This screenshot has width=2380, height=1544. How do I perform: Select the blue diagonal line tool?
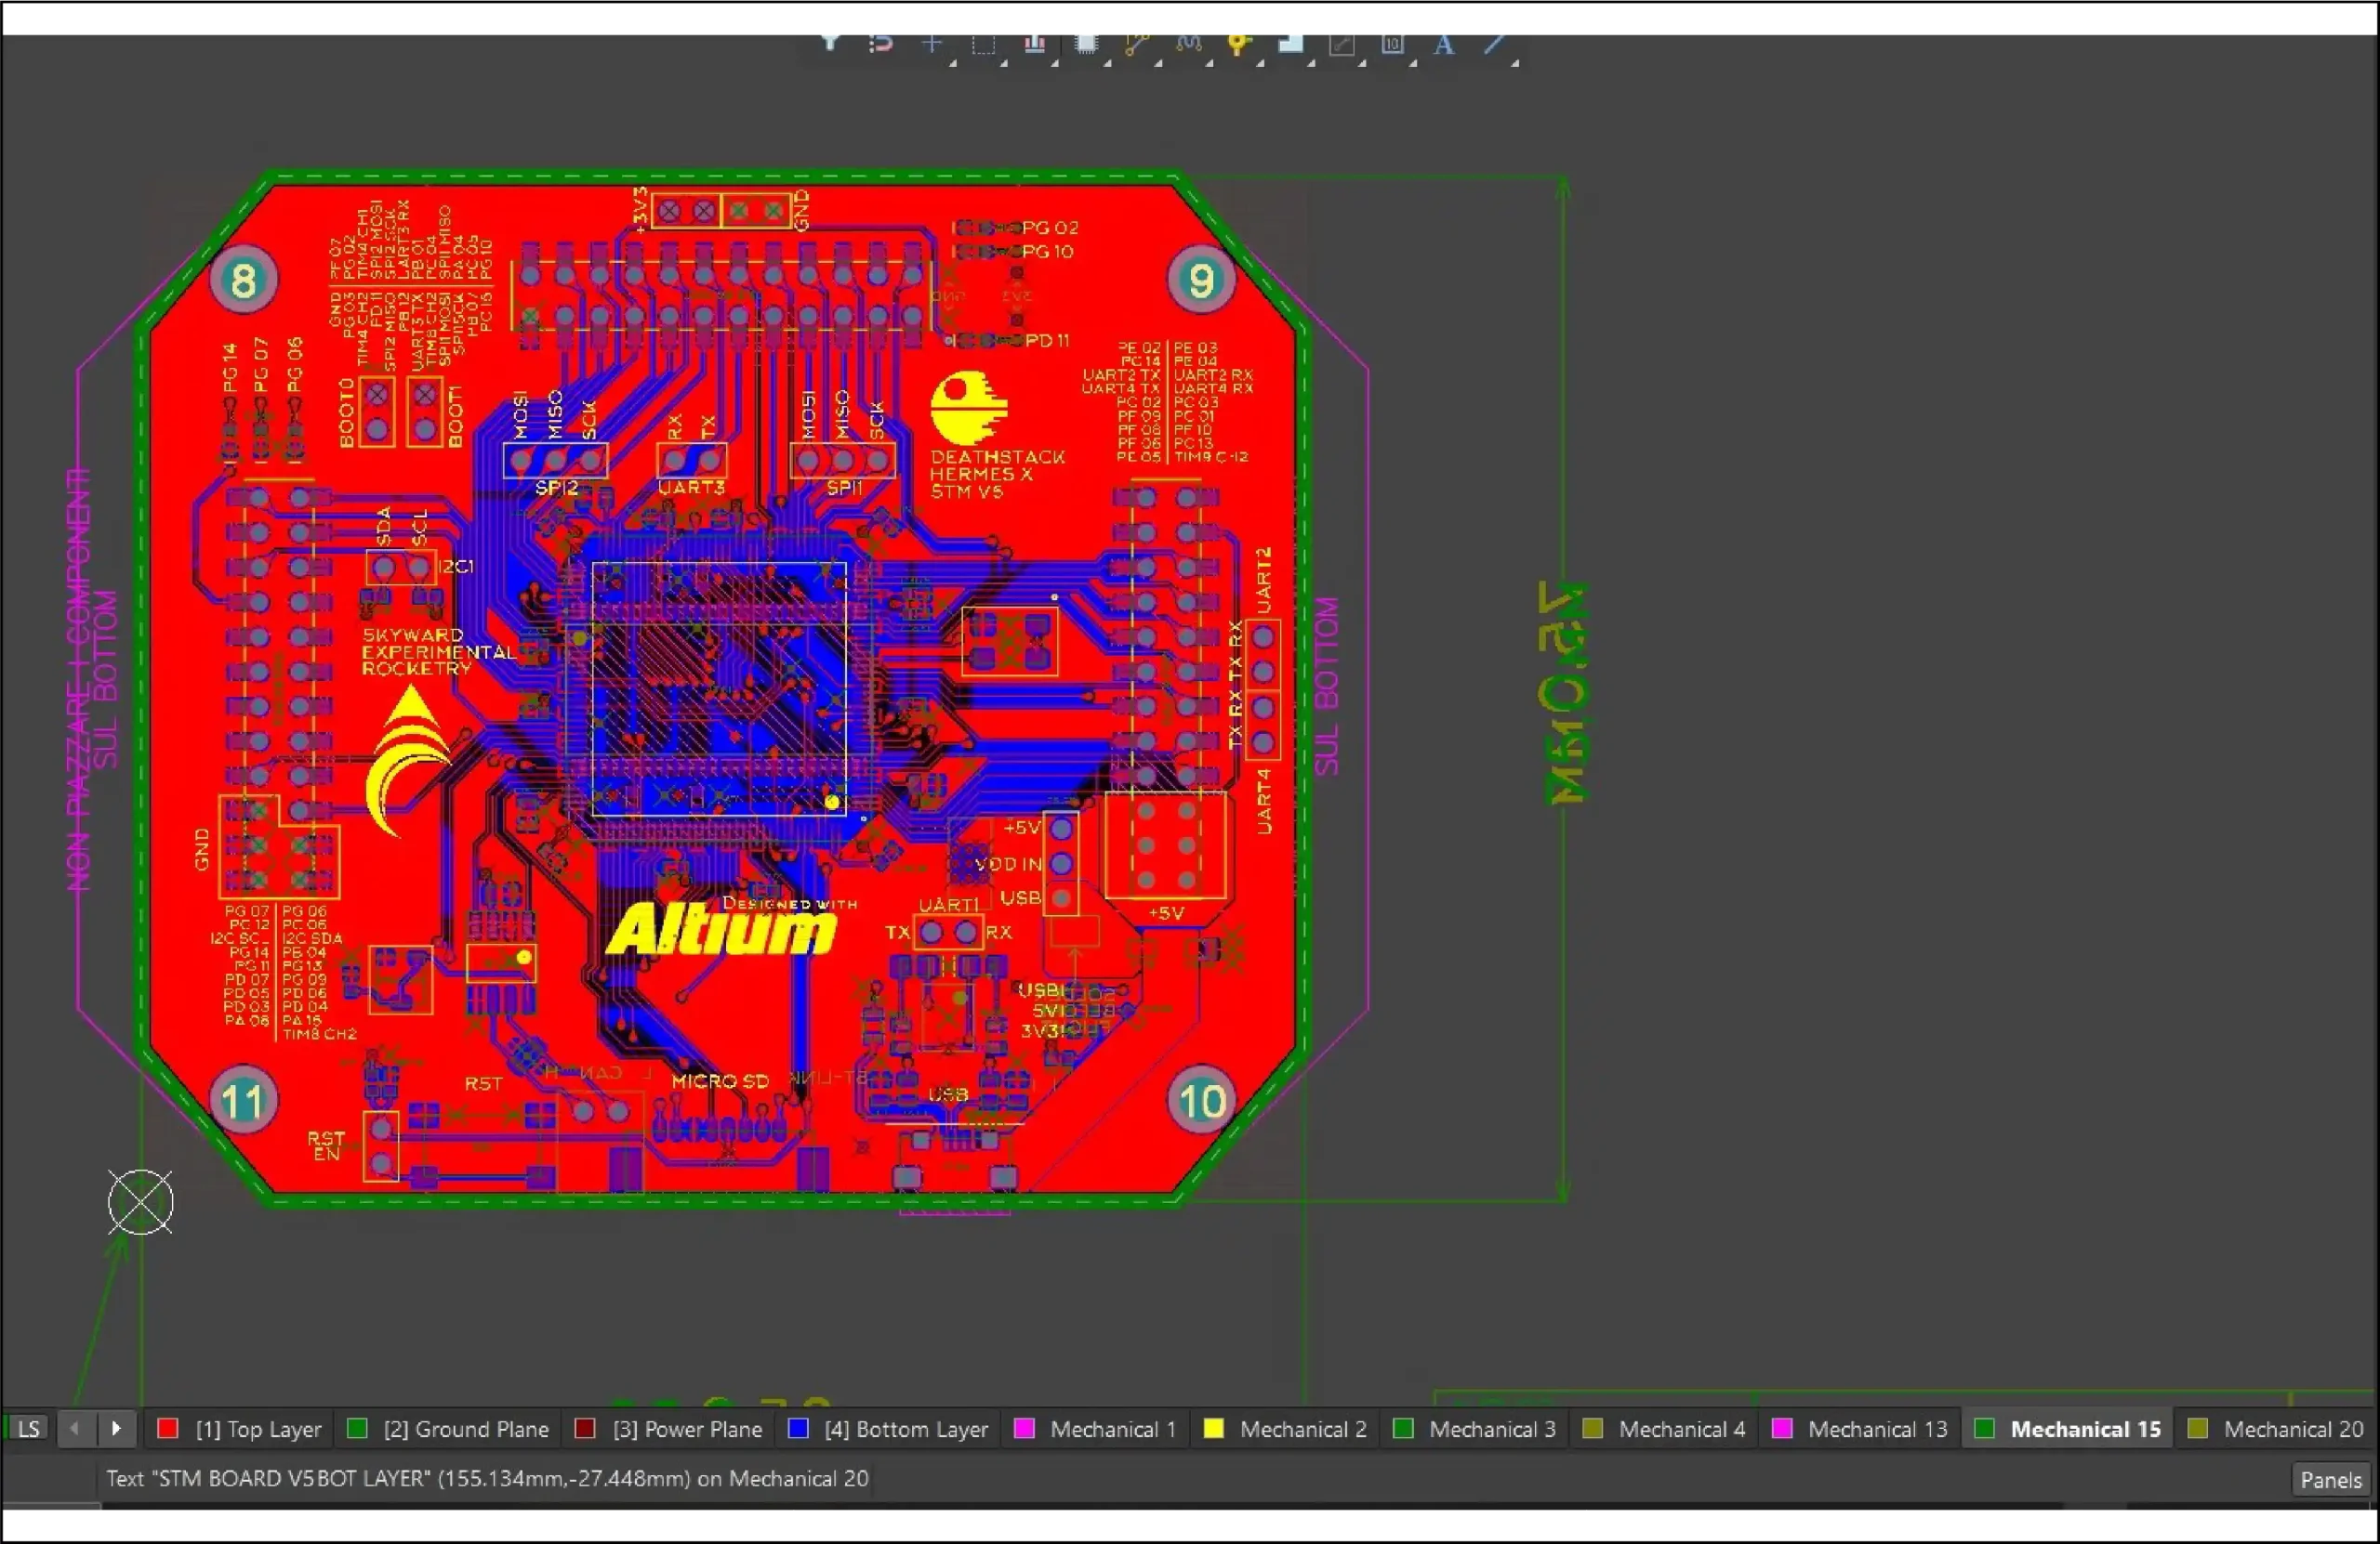pos(1494,44)
